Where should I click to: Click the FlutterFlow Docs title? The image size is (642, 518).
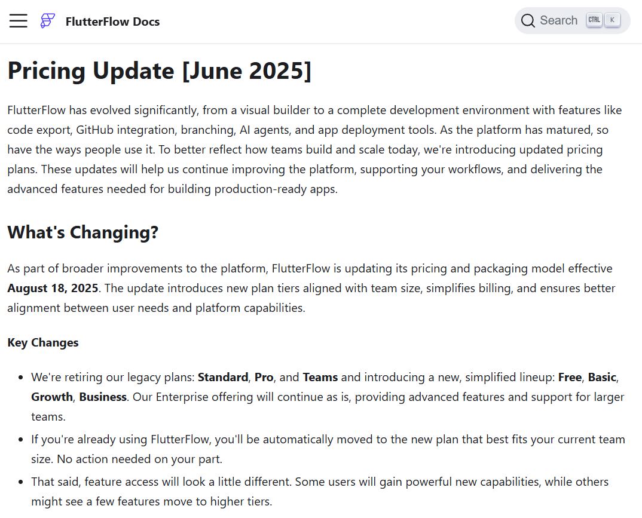tap(112, 22)
